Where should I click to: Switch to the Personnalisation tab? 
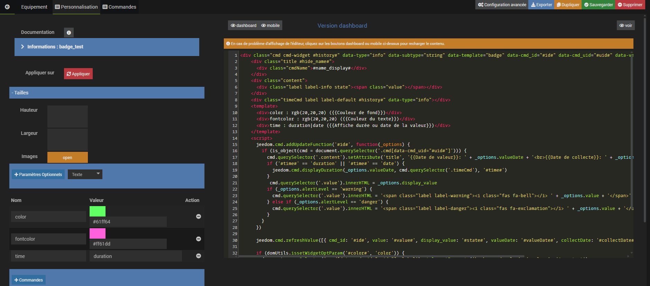pos(76,7)
